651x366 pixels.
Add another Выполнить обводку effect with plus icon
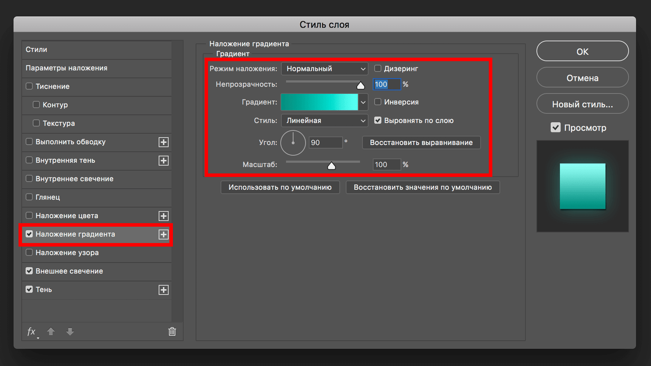(164, 142)
